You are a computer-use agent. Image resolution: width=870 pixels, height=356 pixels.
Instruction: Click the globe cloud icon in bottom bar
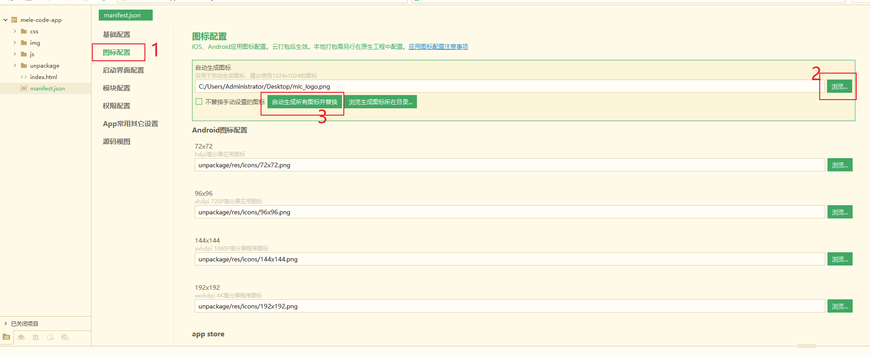65,337
